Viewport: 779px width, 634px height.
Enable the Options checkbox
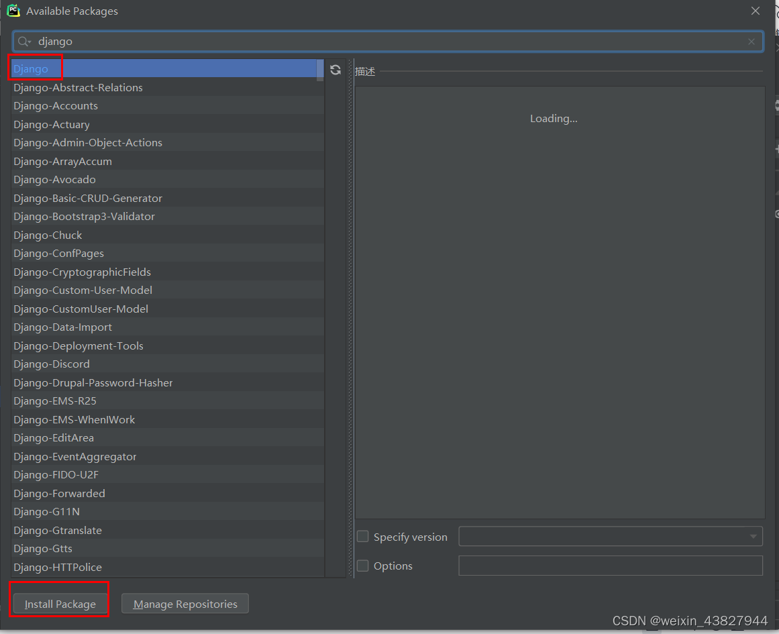point(363,566)
